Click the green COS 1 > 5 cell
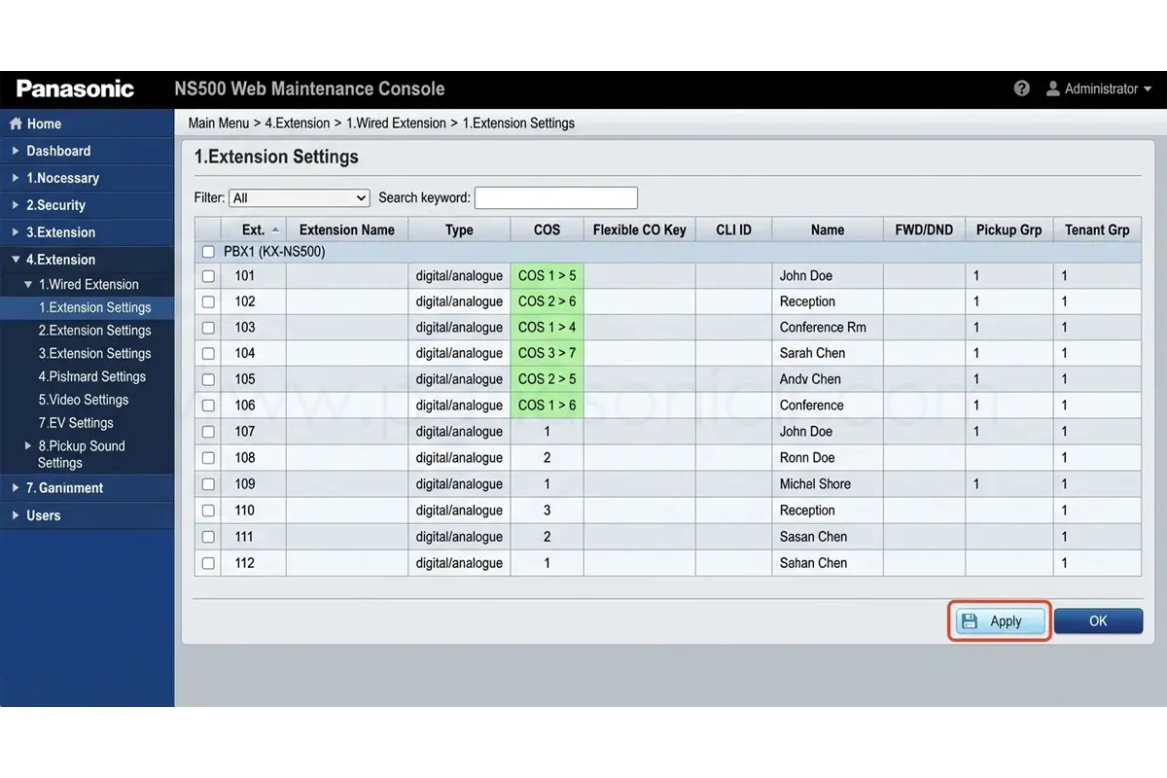 pos(548,276)
